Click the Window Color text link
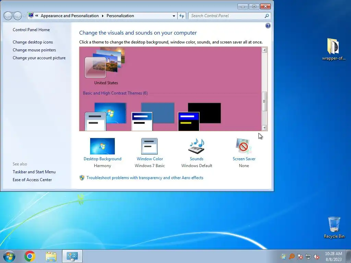The image size is (351, 263). pyautogui.click(x=150, y=159)
